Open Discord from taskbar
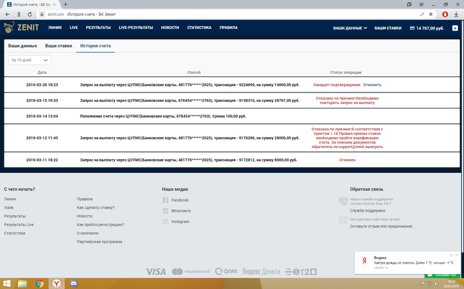This screenshot has width=464, height=289. pos(74,283)
